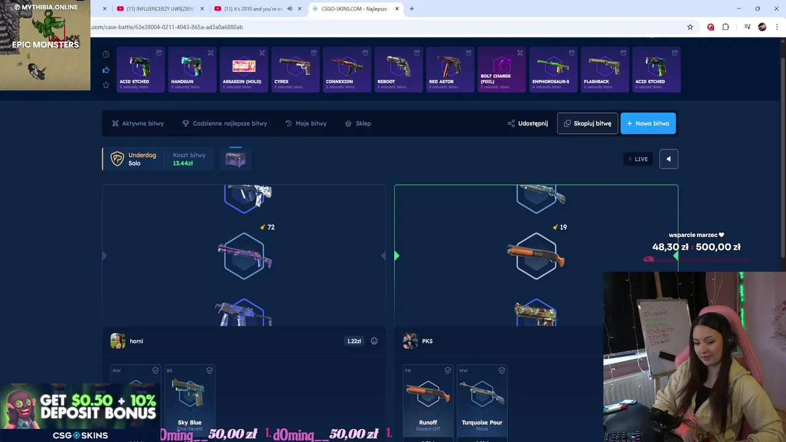Click the wsparcie marzec donation progress bar

coord(695,259)
